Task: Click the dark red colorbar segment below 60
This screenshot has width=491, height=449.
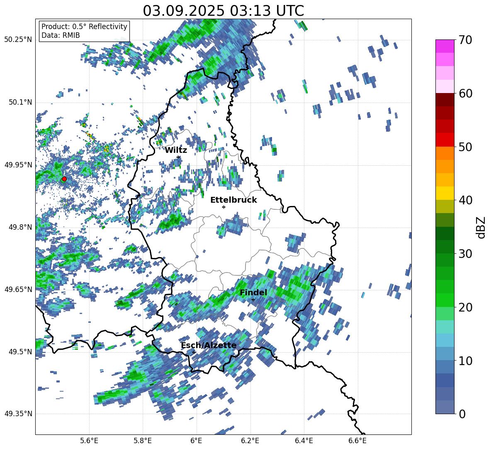Action: 445,100
